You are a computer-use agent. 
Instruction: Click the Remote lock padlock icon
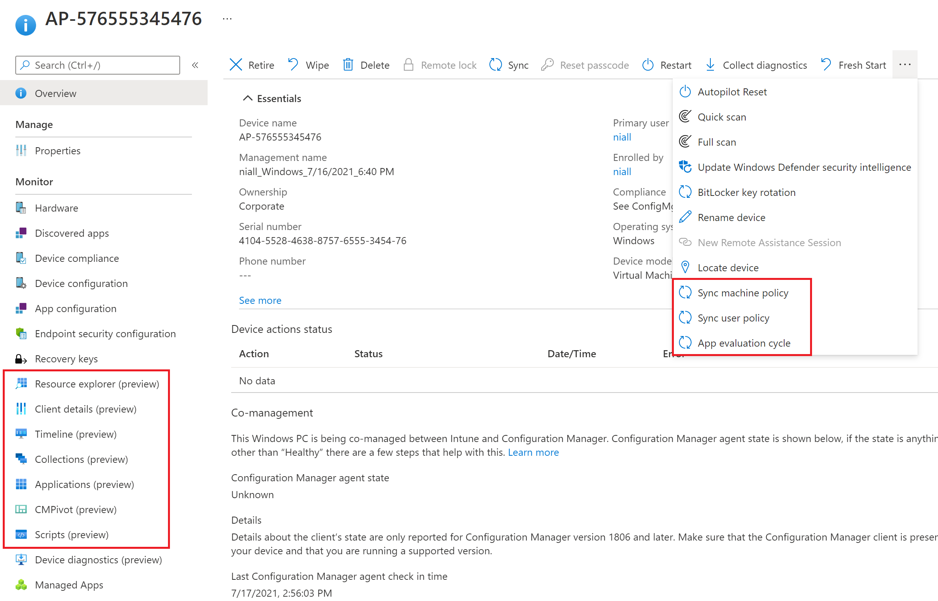coord(409,64)
